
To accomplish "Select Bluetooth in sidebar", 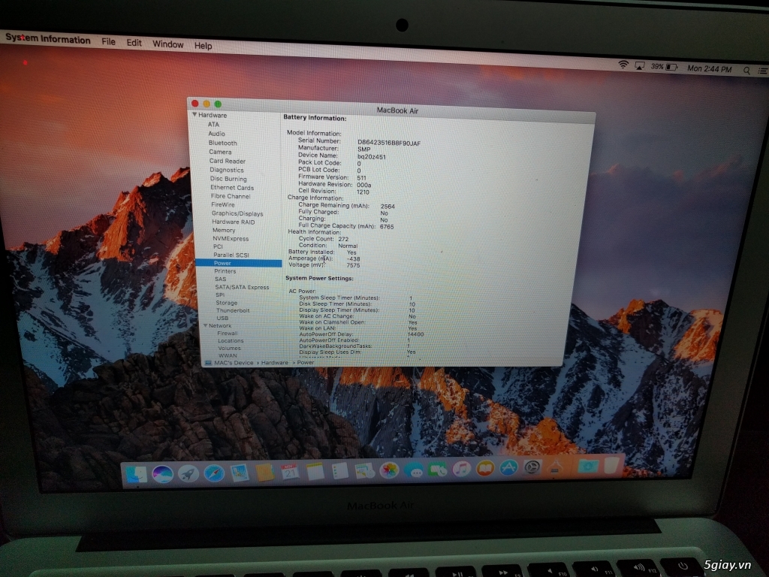I will (x=222, y=143).
